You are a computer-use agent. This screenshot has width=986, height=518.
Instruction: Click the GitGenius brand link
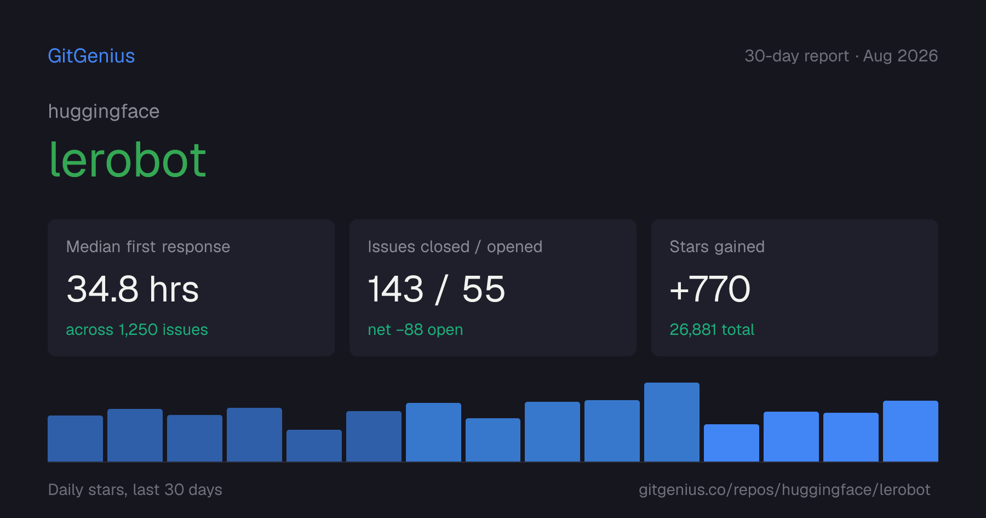(x=91, y=56)
